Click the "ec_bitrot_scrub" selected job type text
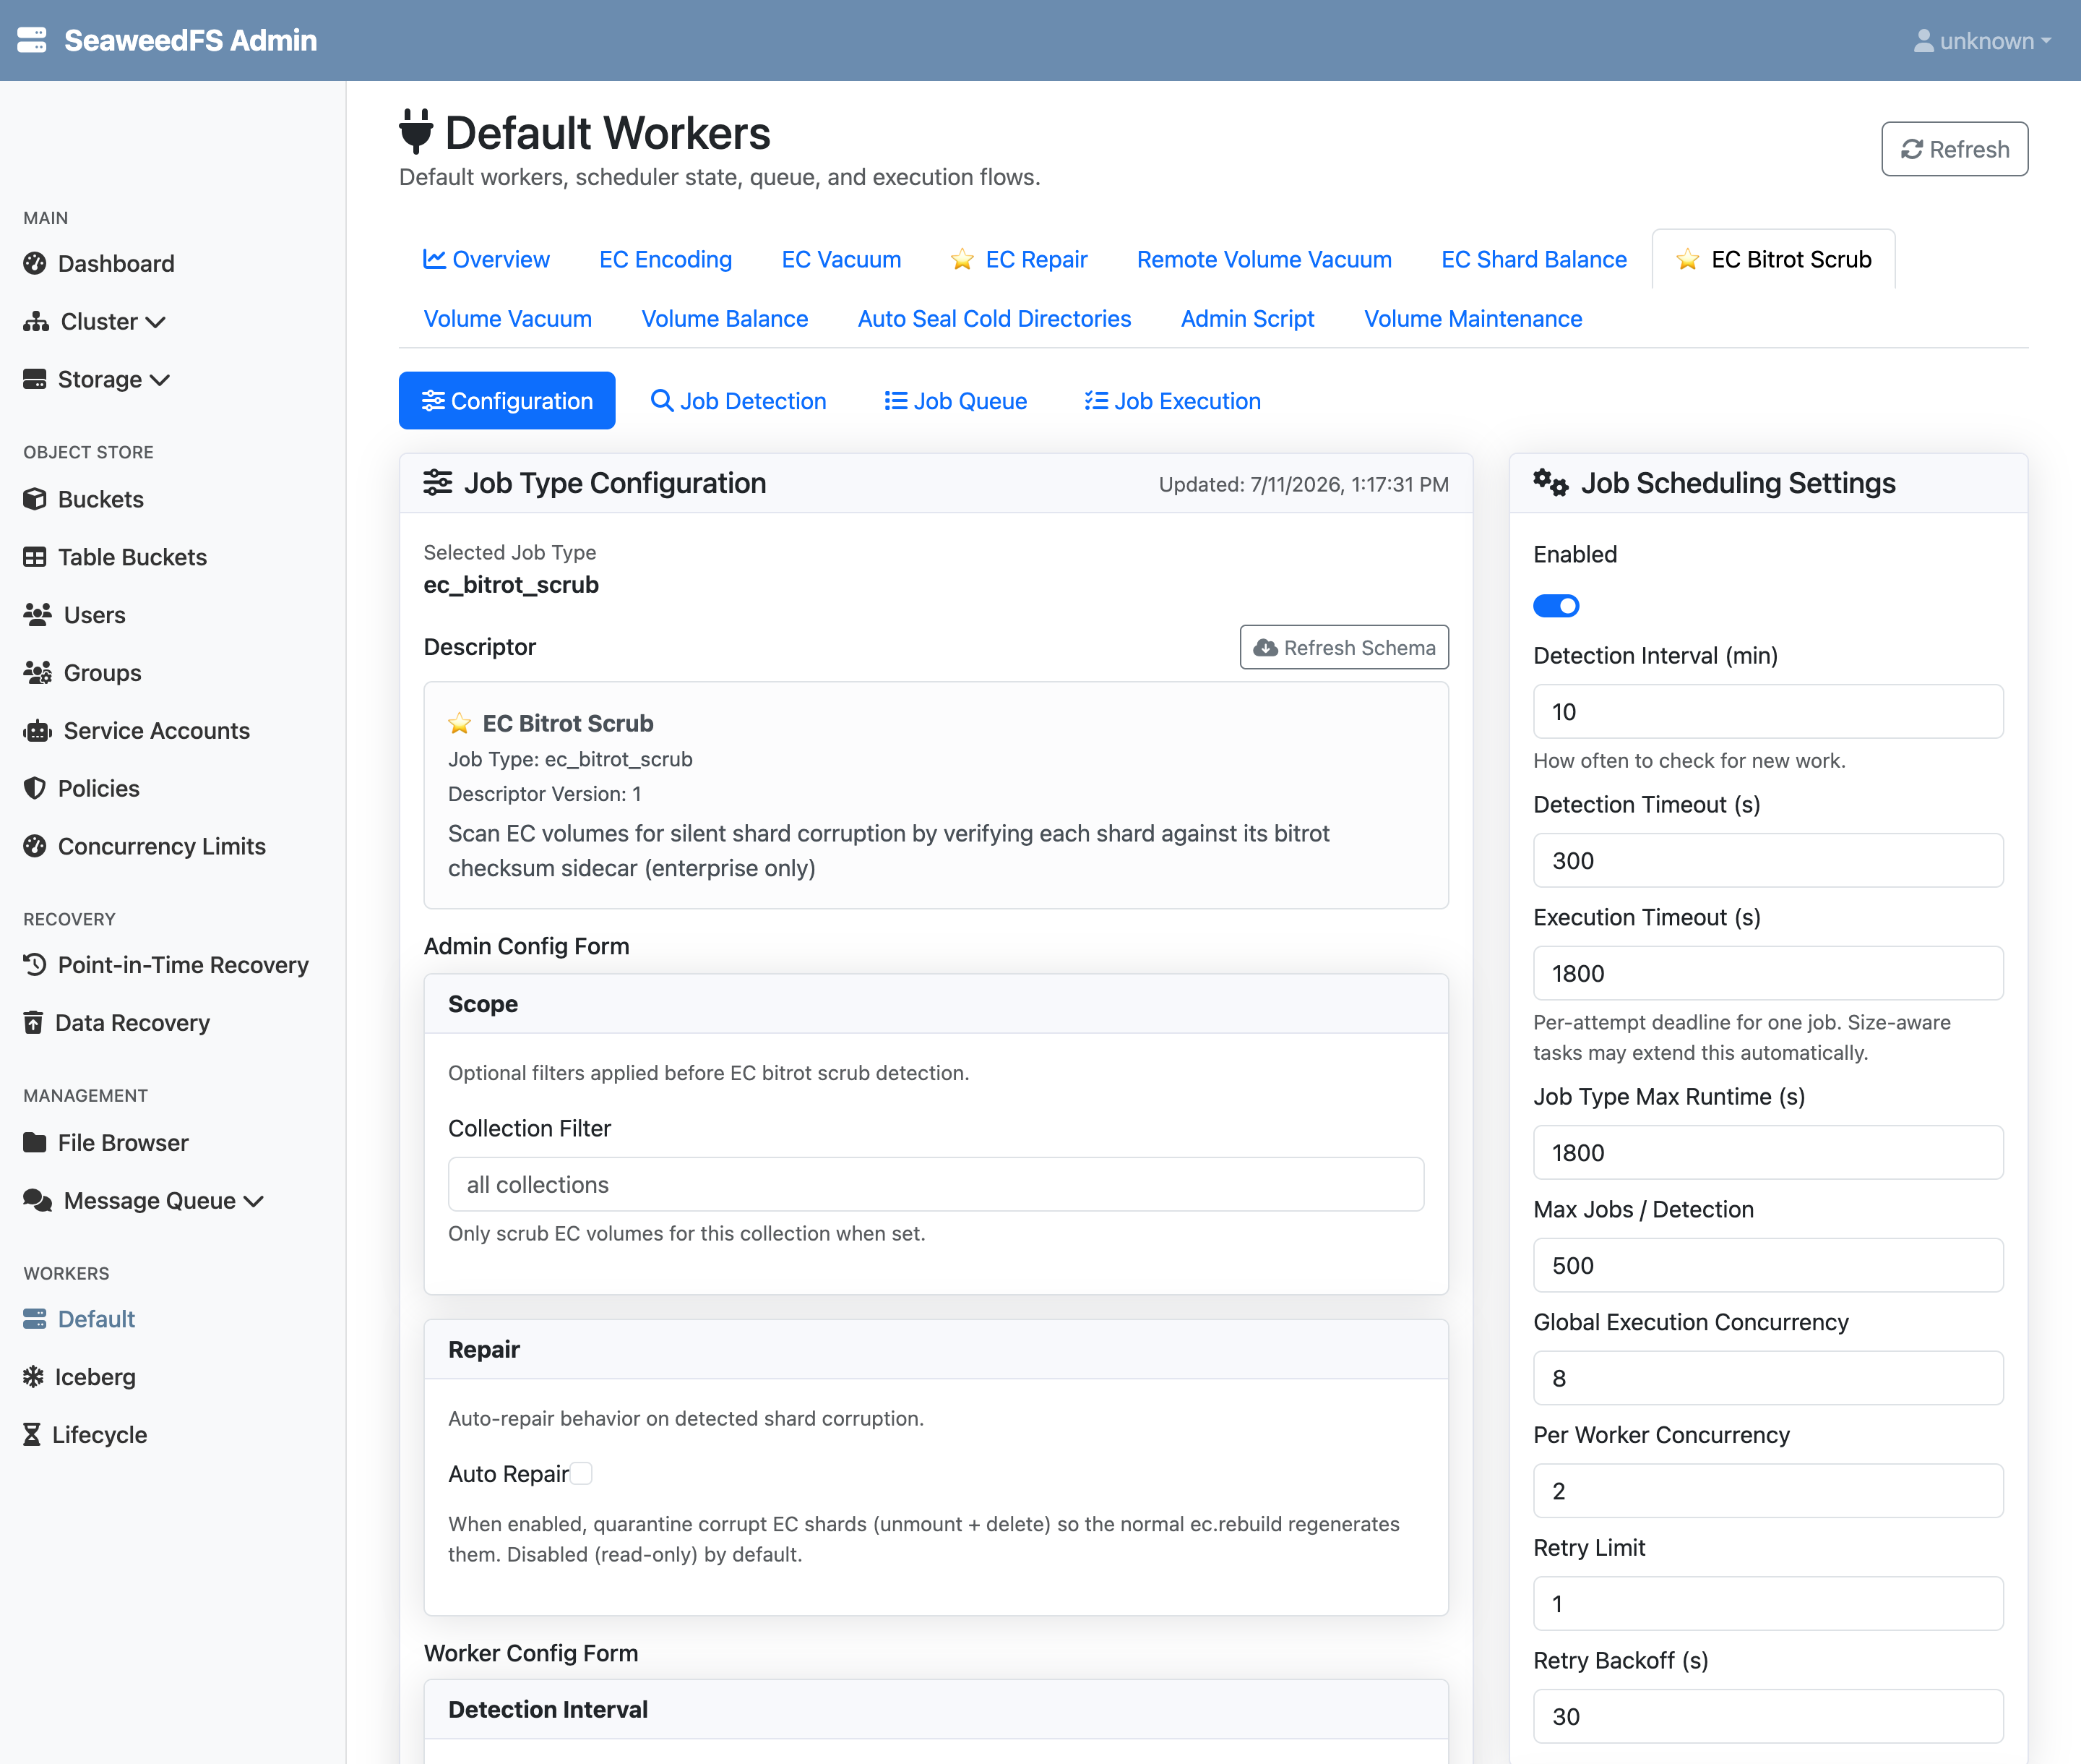 point(511,585)
